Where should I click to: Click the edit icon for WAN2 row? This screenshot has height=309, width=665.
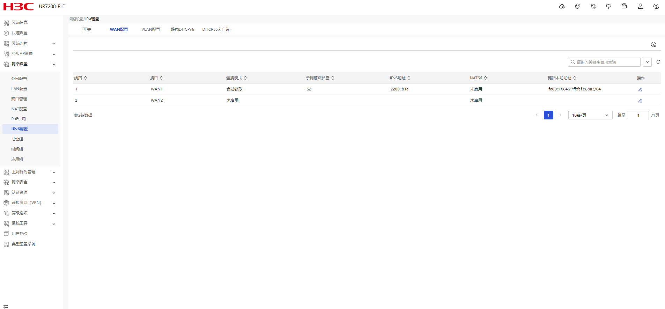[x=640, y=101]
